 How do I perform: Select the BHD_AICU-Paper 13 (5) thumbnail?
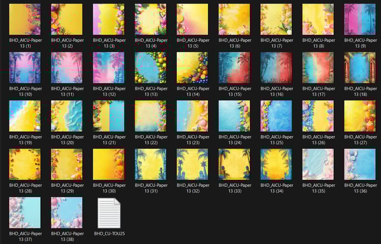pos(193,19)
